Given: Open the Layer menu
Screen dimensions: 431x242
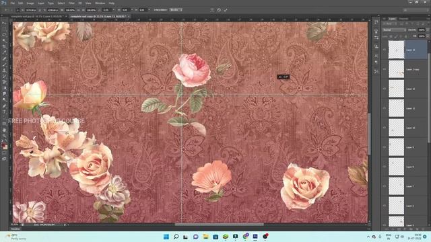Looking at the screenshot, I should coord(41,3).
